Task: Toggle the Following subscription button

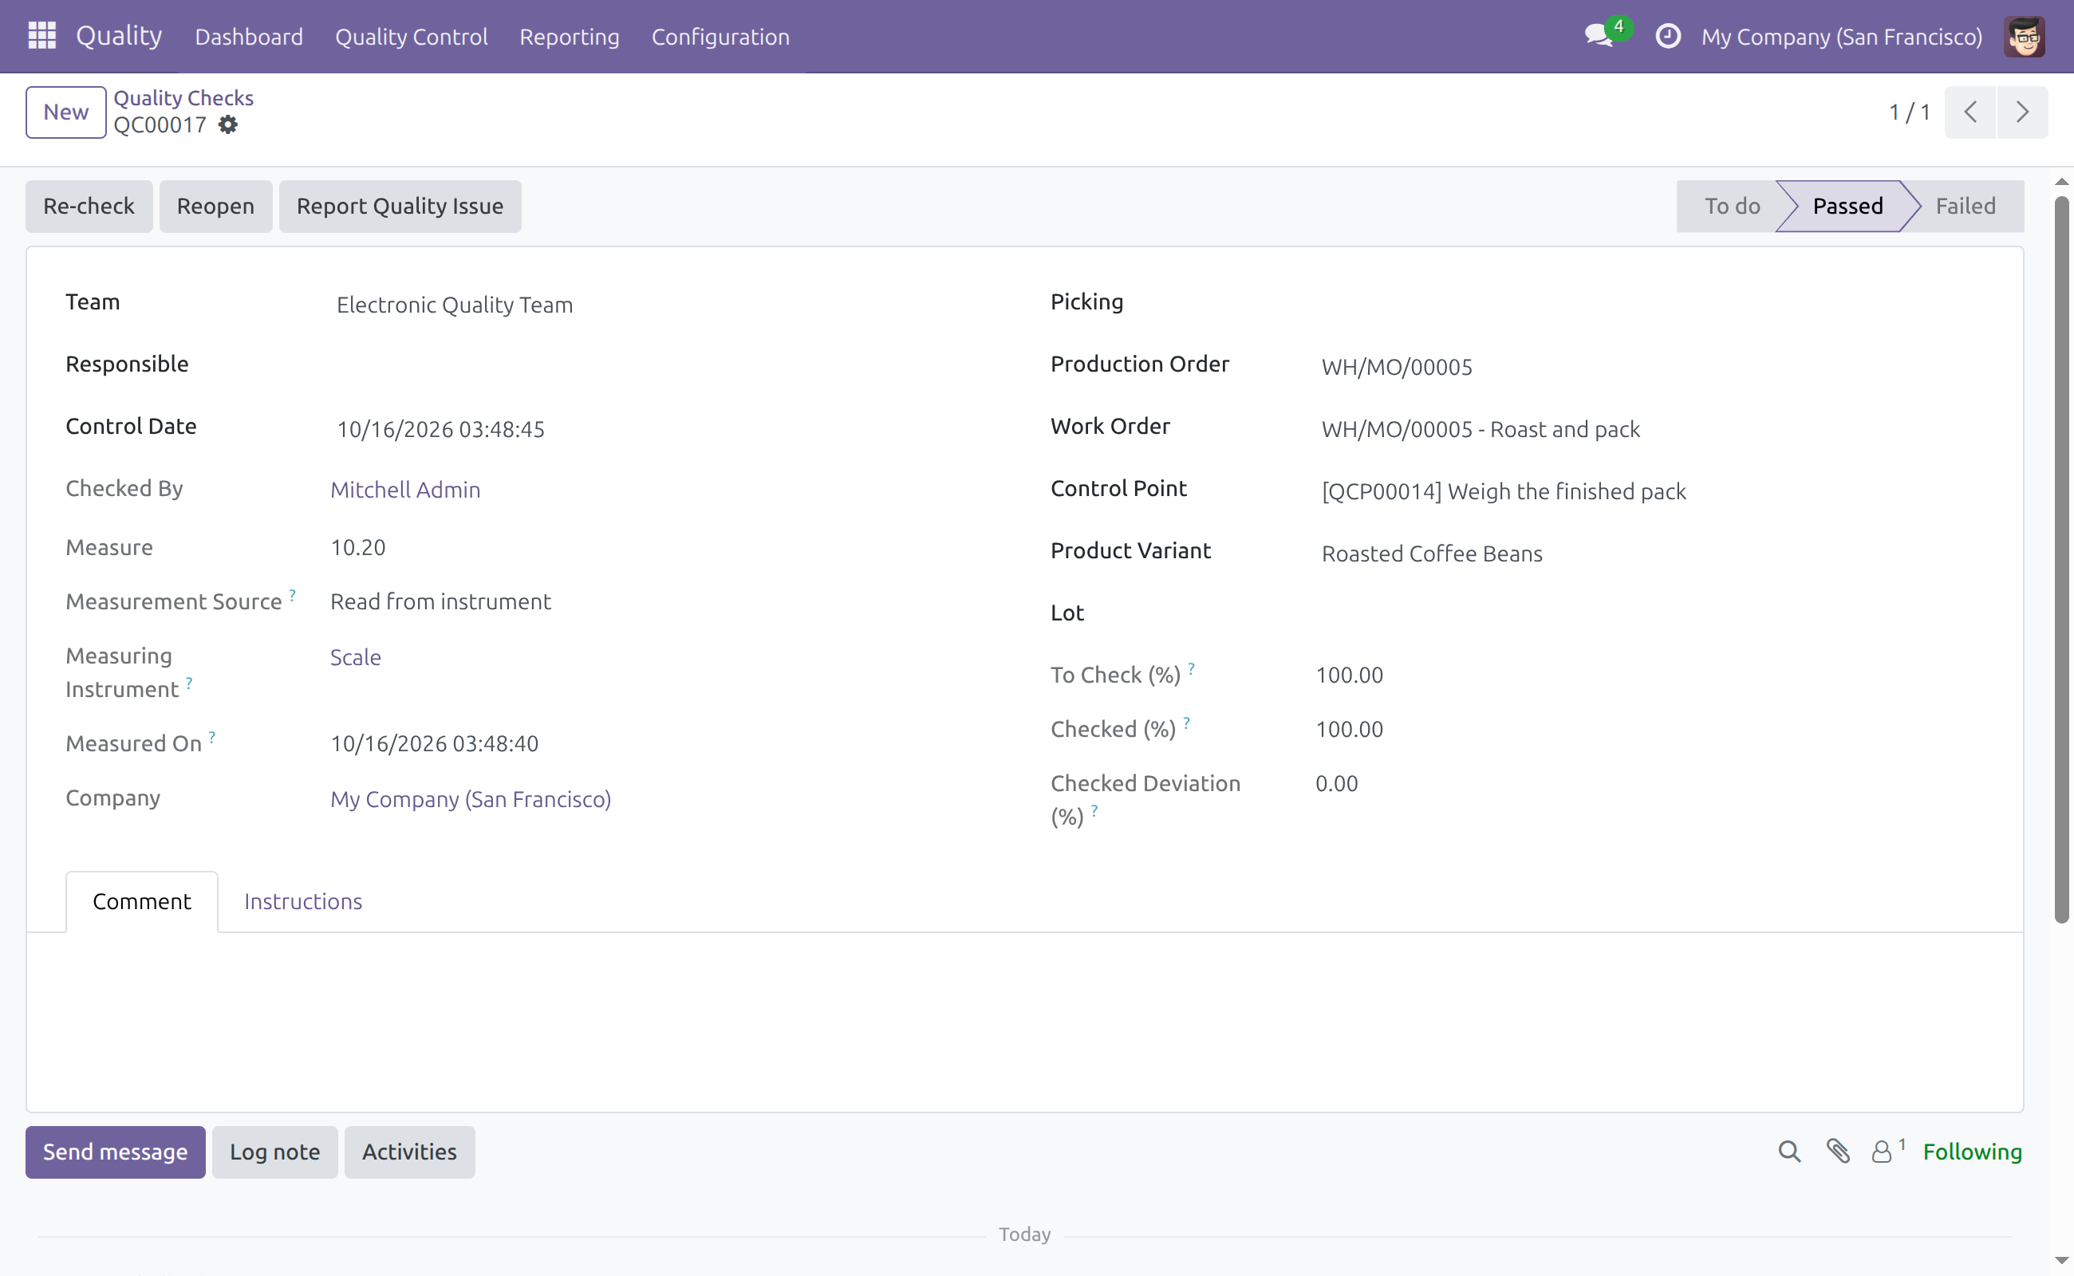Action: 1972,1152
